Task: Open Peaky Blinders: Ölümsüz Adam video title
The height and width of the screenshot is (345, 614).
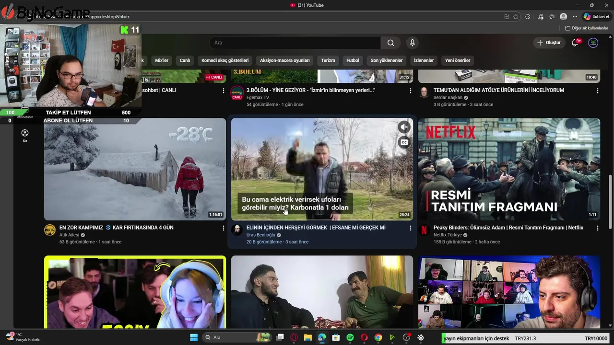Action: (508, 228)
